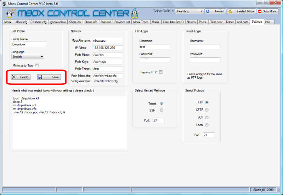The width and height of the screenshot is (283, 195).
Task: Click the 'rm /tmp/share.onl' line
Action: point(24,105)
